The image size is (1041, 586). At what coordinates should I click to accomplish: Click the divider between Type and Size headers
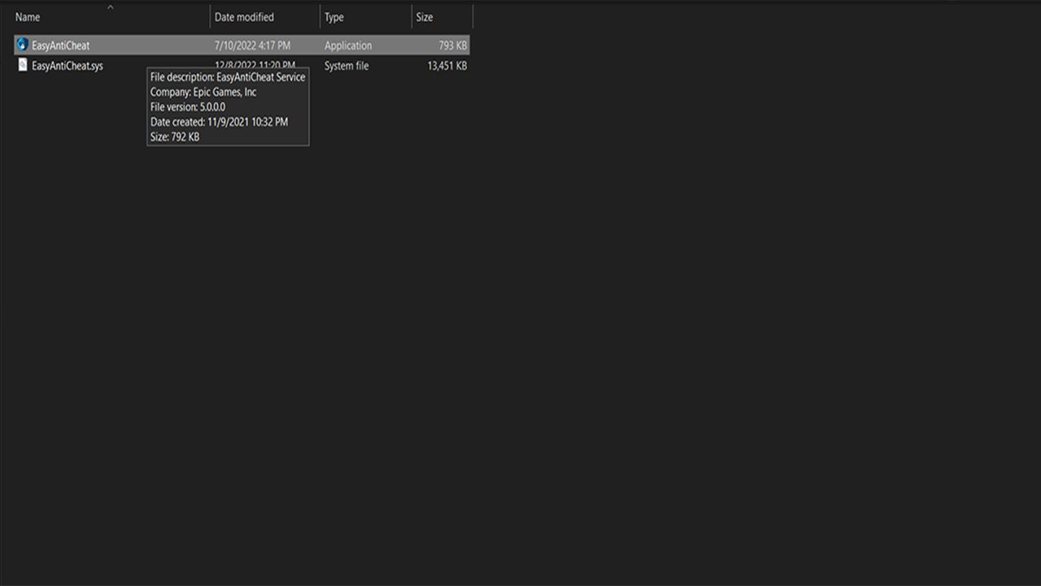[x=412, y=17]
